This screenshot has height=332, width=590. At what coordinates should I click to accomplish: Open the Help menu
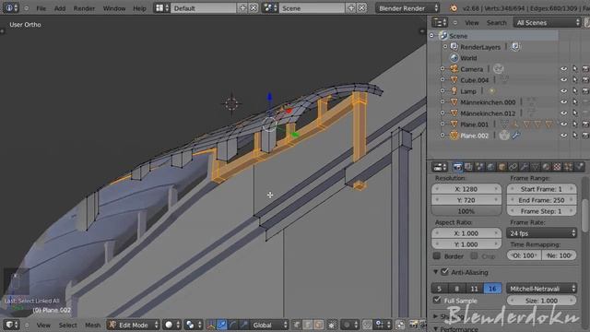(x=139, y=8)
